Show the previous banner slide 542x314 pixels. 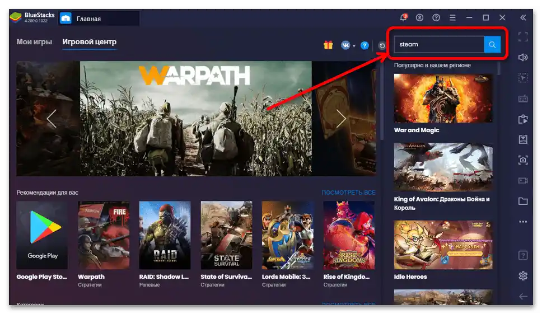point(52,119)
